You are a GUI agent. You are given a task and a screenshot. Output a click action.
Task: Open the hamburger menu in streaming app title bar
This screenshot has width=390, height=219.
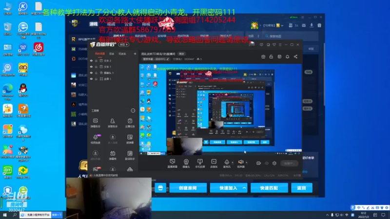point(280,45)
